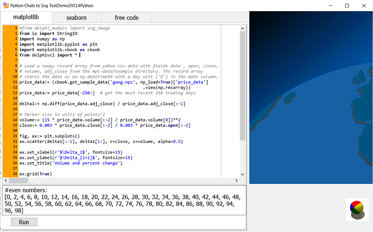Minimize the Python Chats to Svg window
Viewport: 373px width, 232px height.
[x=330, y=5]
